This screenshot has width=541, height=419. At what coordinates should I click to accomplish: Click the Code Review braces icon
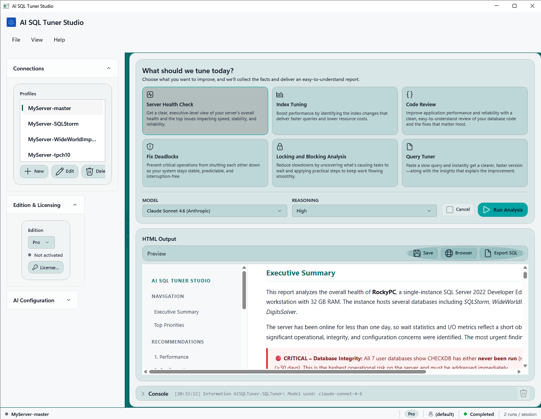(410, 95)
